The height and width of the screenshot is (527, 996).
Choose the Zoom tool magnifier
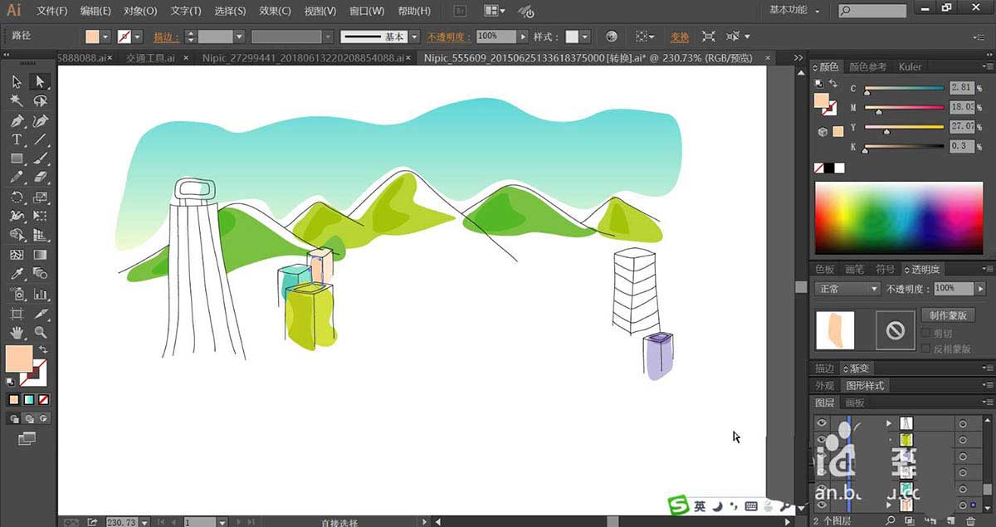coord(40,332)
